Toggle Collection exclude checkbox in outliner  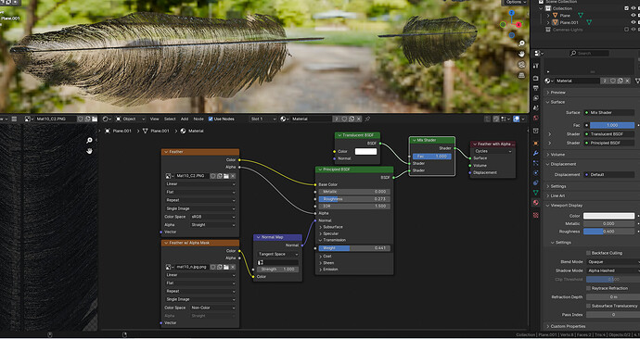coord(626,8)
